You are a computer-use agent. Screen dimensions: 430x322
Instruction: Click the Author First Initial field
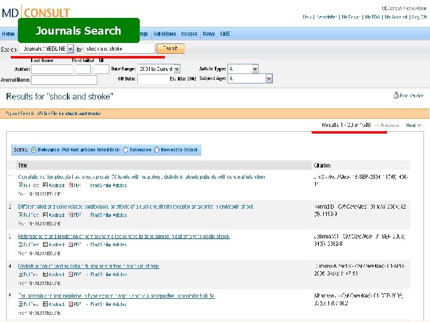pyautogui.click(x=84, y=69)
